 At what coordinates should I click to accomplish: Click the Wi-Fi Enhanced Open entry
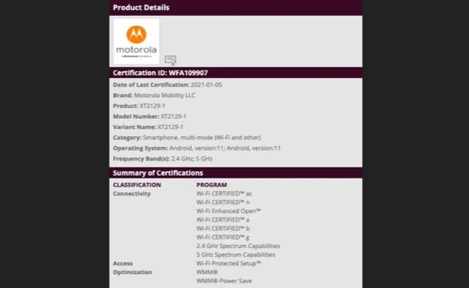[x=228, y=211]
